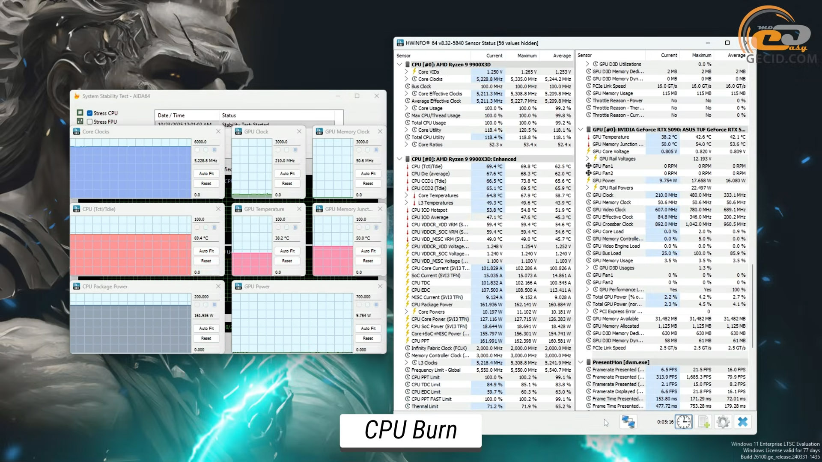822x462 pixels.
Task: Enable the Stress FPU checkbox
Action: (89, 122)
